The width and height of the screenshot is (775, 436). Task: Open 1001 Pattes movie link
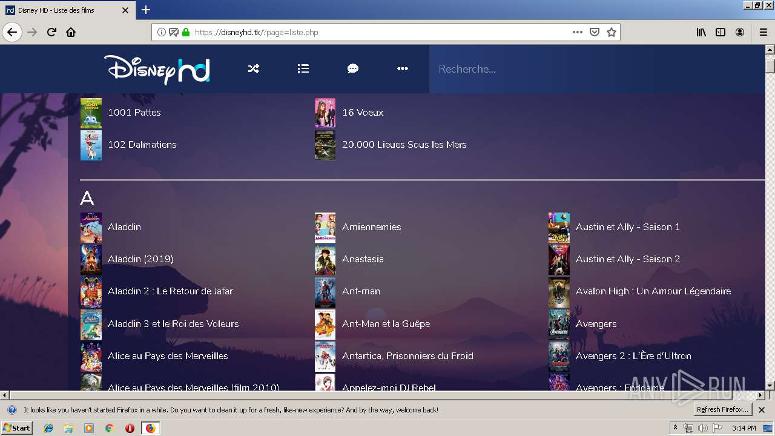134,112
